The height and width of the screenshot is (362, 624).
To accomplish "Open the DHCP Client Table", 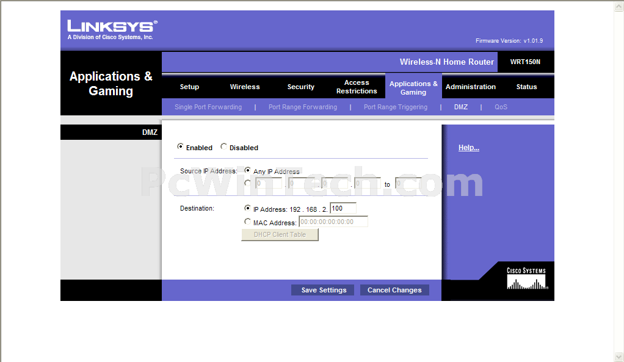I will pos(280,234).
